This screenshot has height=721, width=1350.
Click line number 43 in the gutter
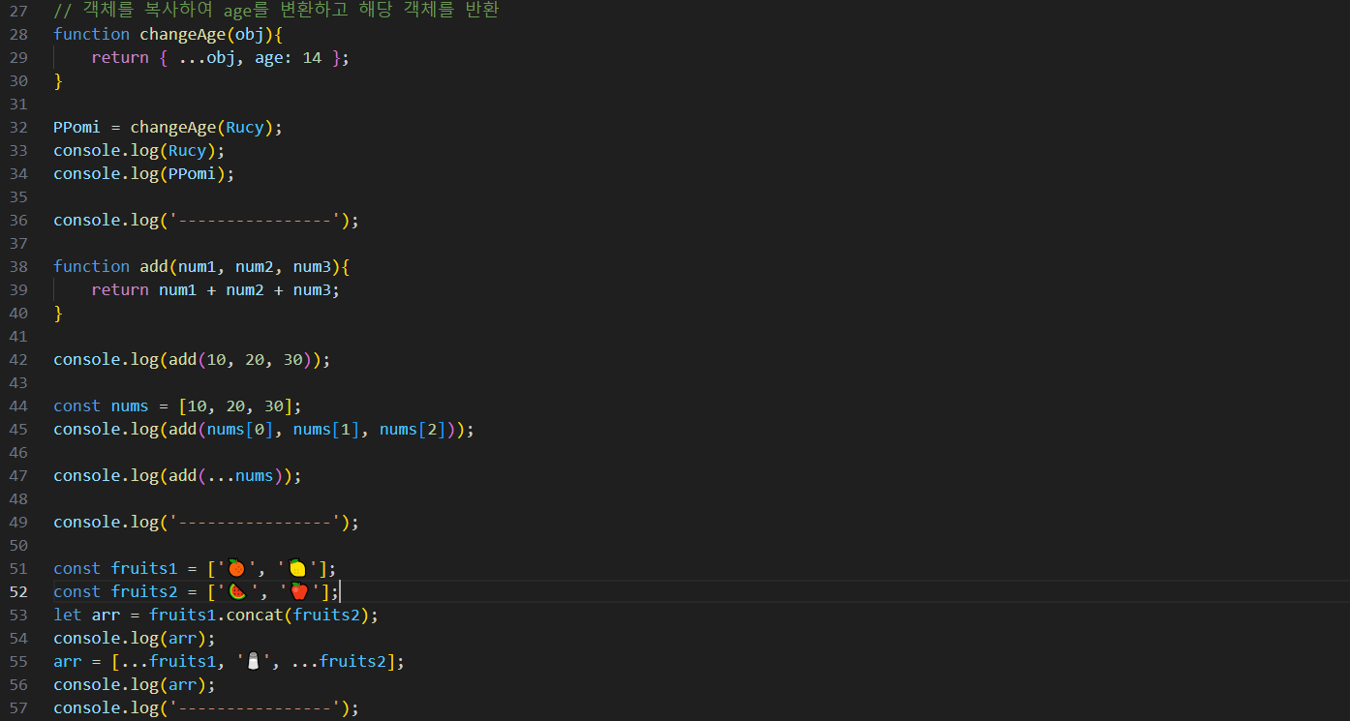point(19,382)
